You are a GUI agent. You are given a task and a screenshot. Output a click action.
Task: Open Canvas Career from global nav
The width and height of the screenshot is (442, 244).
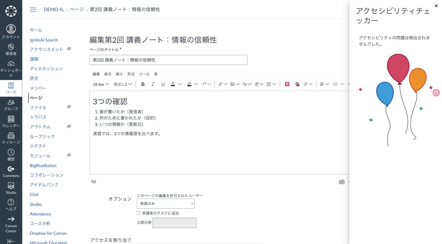[x=11, y=224]
